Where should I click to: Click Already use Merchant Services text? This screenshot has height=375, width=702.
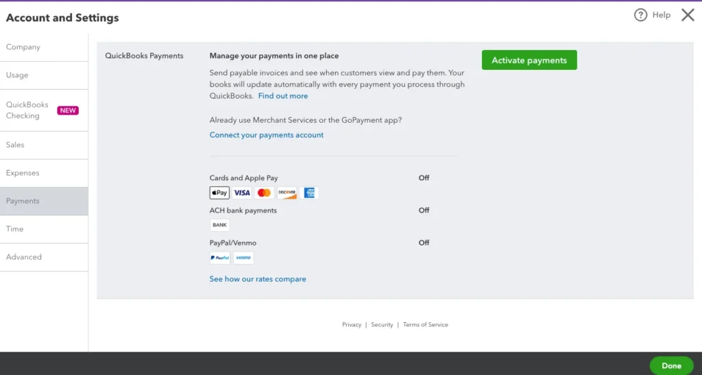[x=306, y=120]
